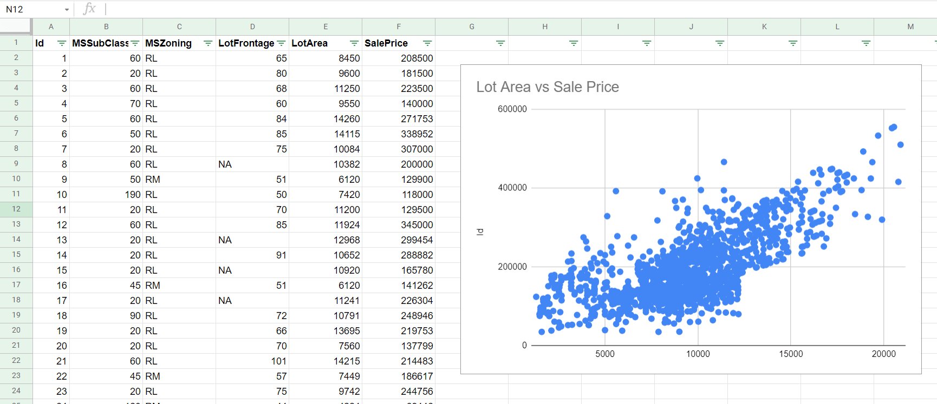Open the filter dropdown in column J
Image resolution: width=937 pixels, height=404 pixels.
coord(720,43)
